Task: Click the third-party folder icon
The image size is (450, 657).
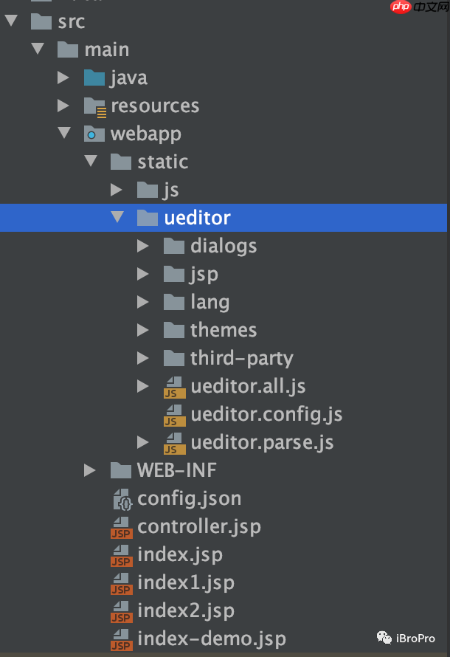Action: [x=174, y=358]
